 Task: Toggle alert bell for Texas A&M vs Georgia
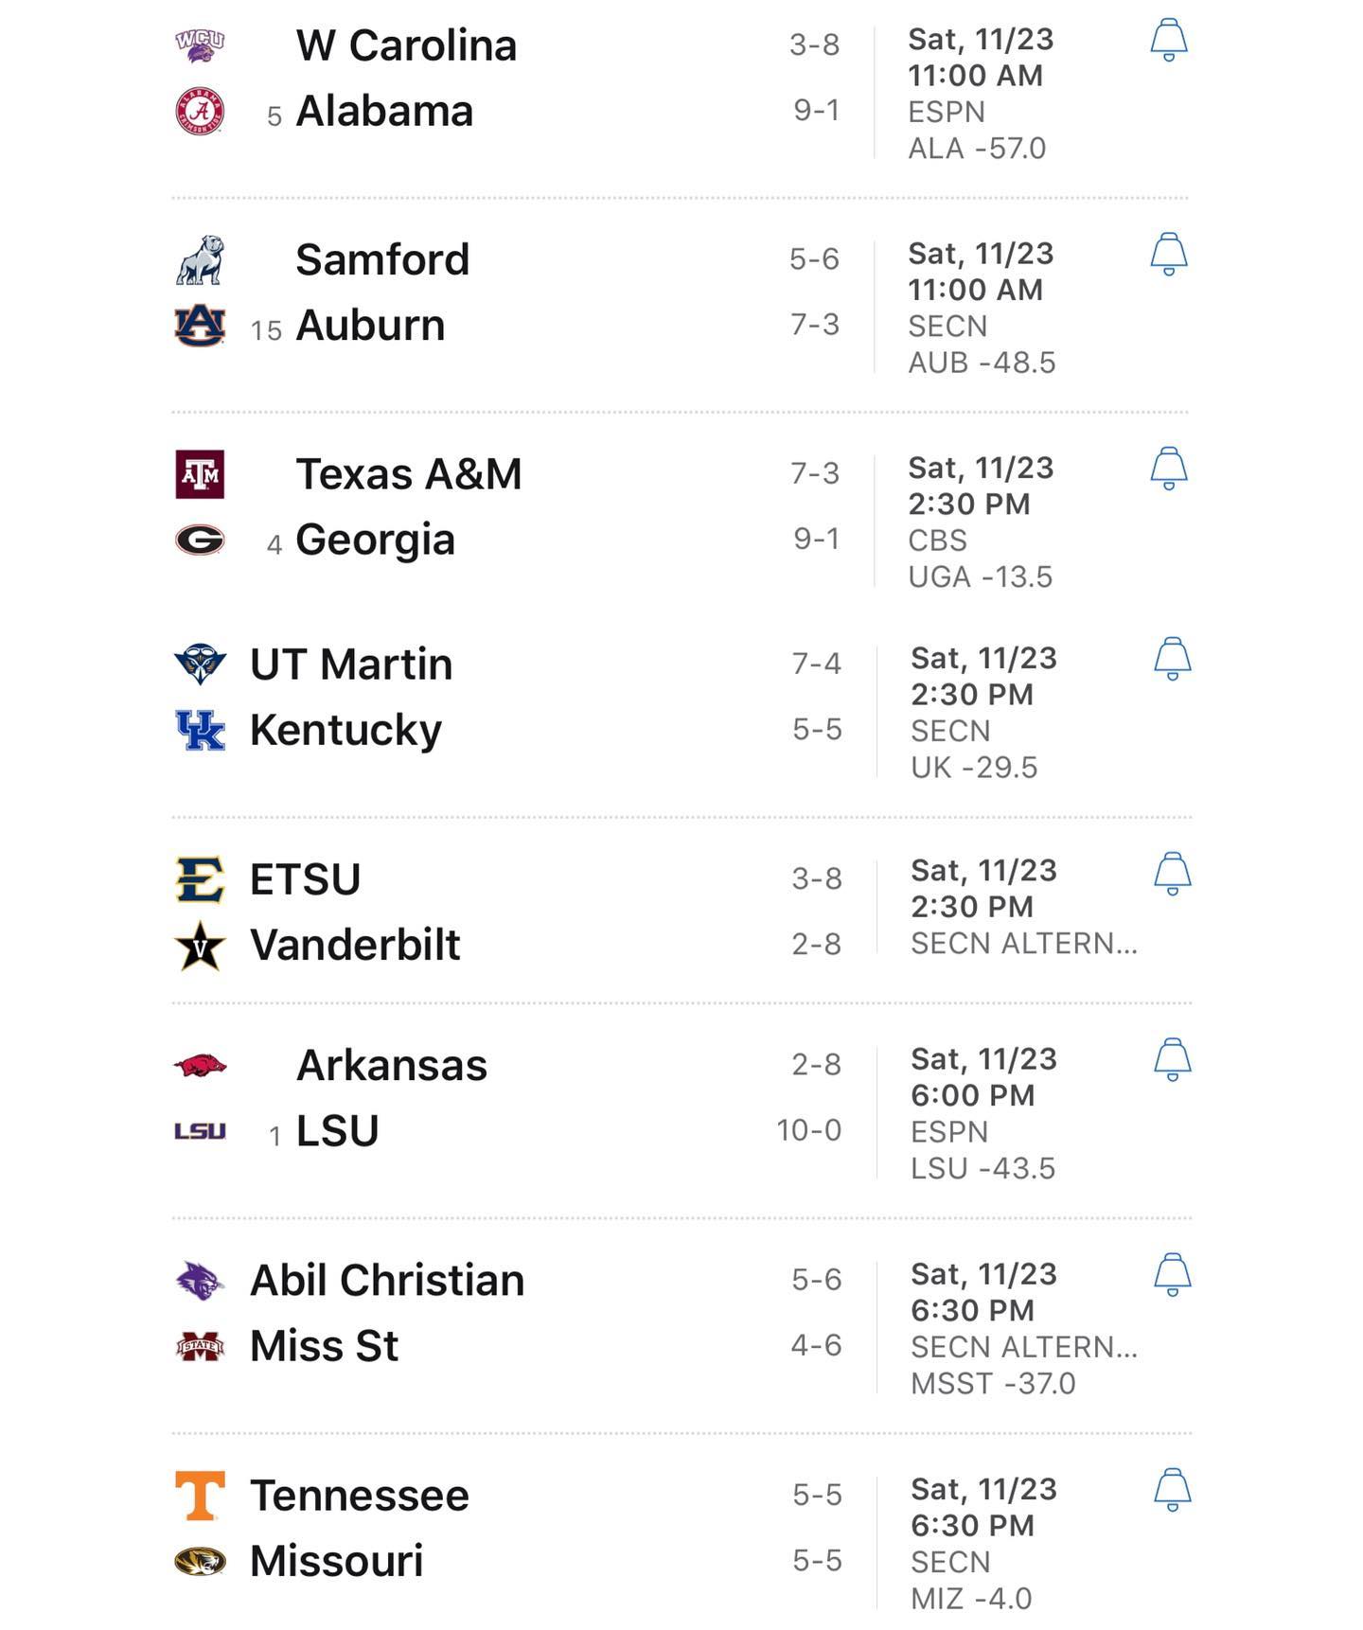point(1168,469)
